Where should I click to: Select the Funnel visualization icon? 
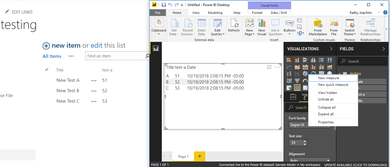click(297, 81)
